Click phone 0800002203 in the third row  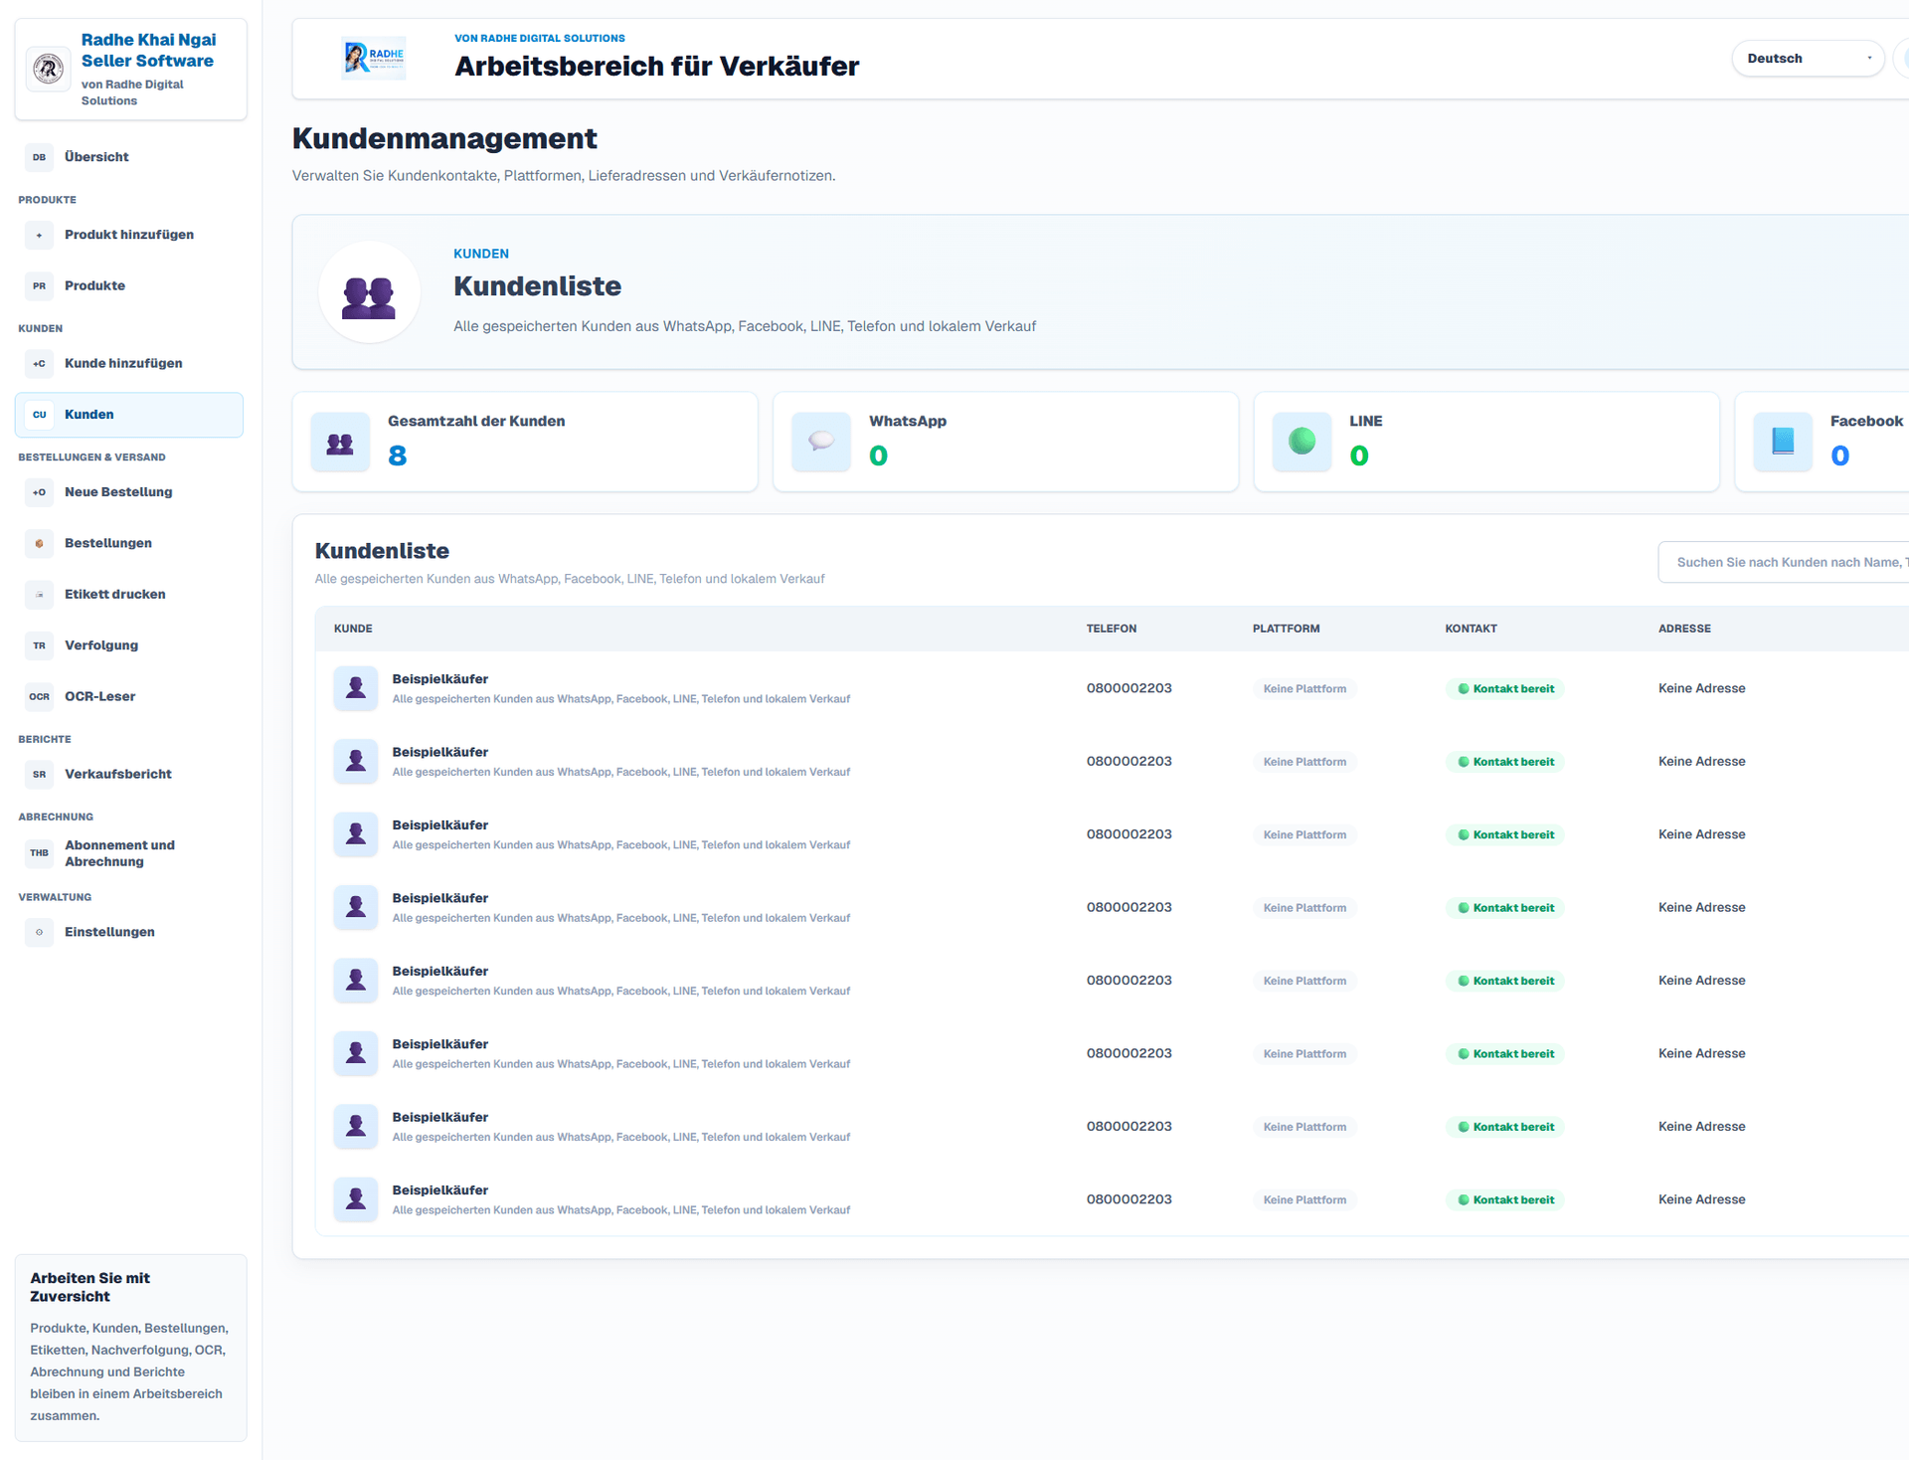1129,834
